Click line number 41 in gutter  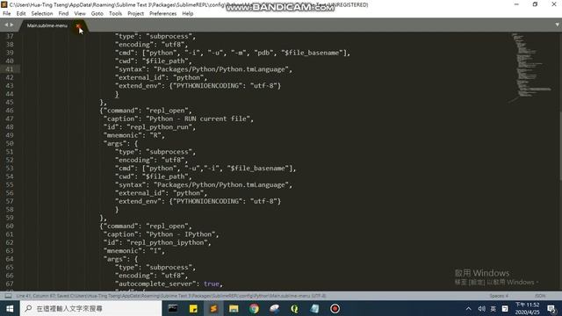click(10, 69)
